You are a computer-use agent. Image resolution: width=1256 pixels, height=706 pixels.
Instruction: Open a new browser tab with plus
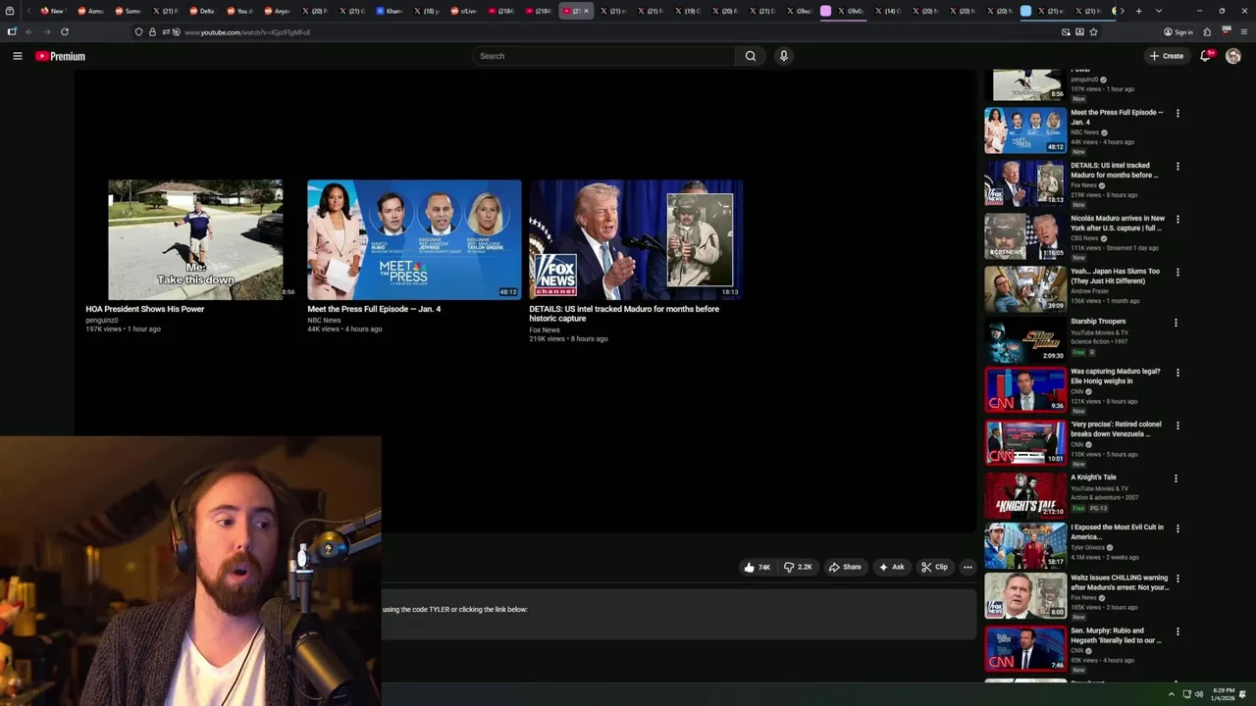[x=1138, y=11]
